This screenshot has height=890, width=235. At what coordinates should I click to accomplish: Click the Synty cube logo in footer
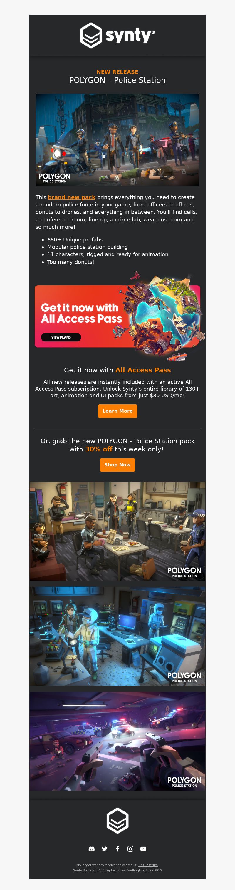click(117, 820)
